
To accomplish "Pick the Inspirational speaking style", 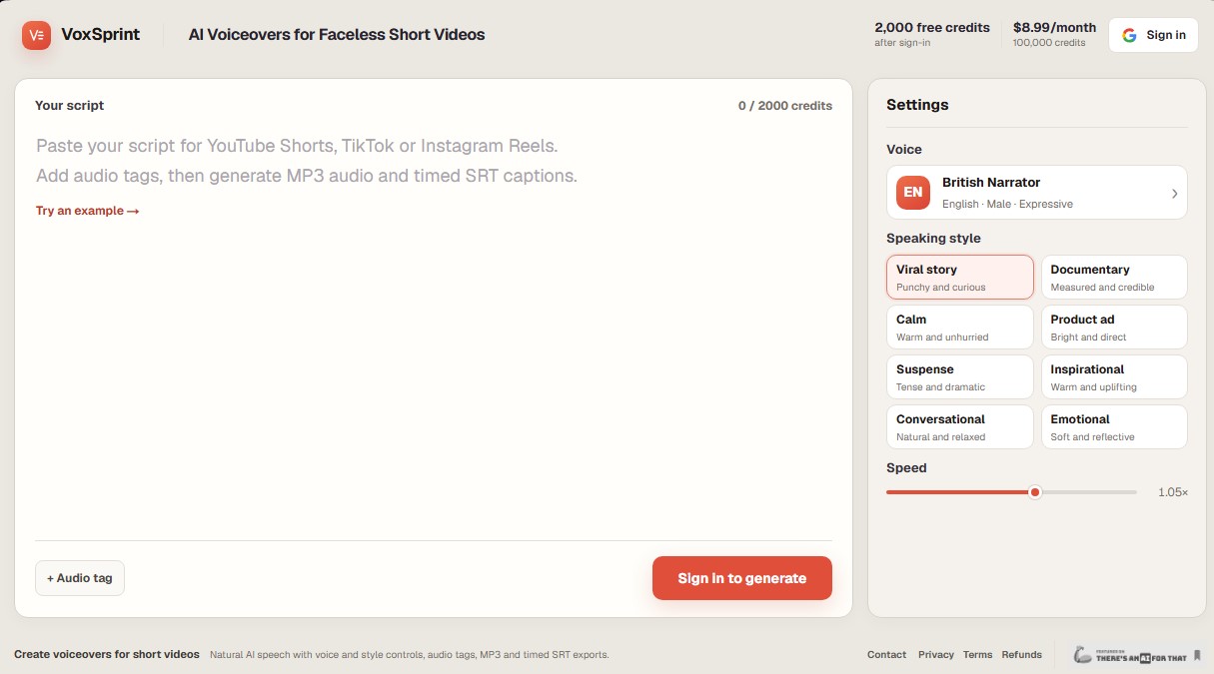I will (x=1113, y=376).
